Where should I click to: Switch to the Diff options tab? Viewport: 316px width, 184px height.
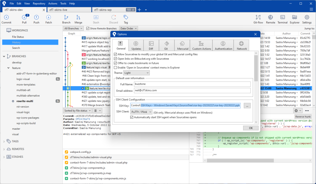(x=151, y=45)
